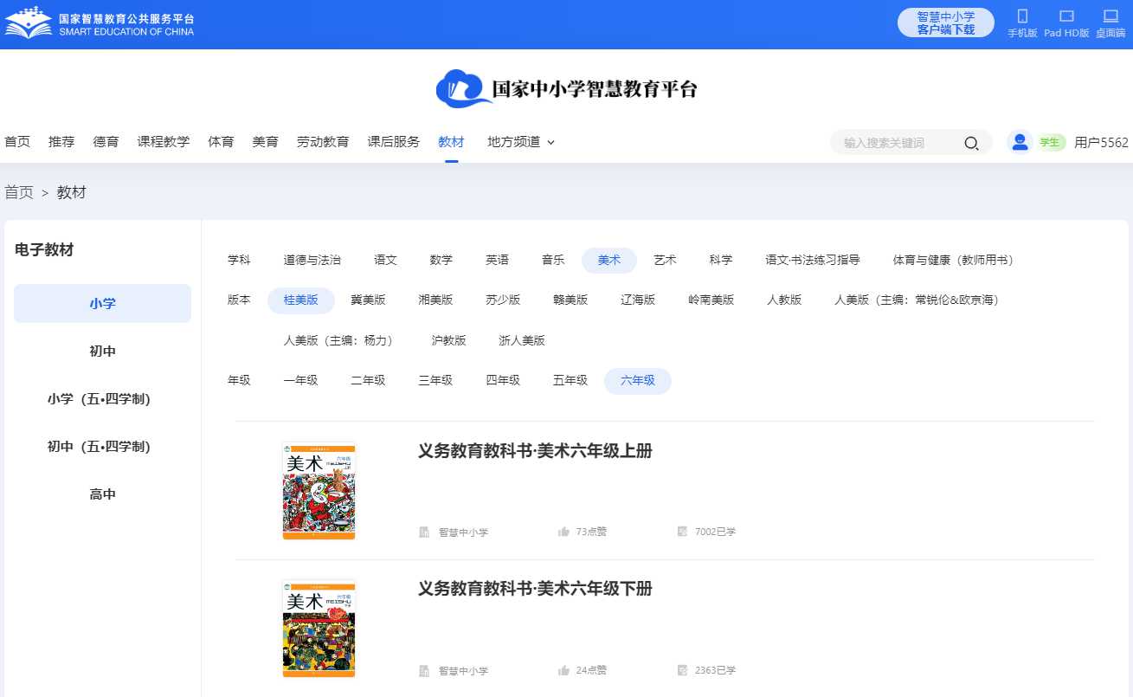Choose grade 六年级

(638, 381)
